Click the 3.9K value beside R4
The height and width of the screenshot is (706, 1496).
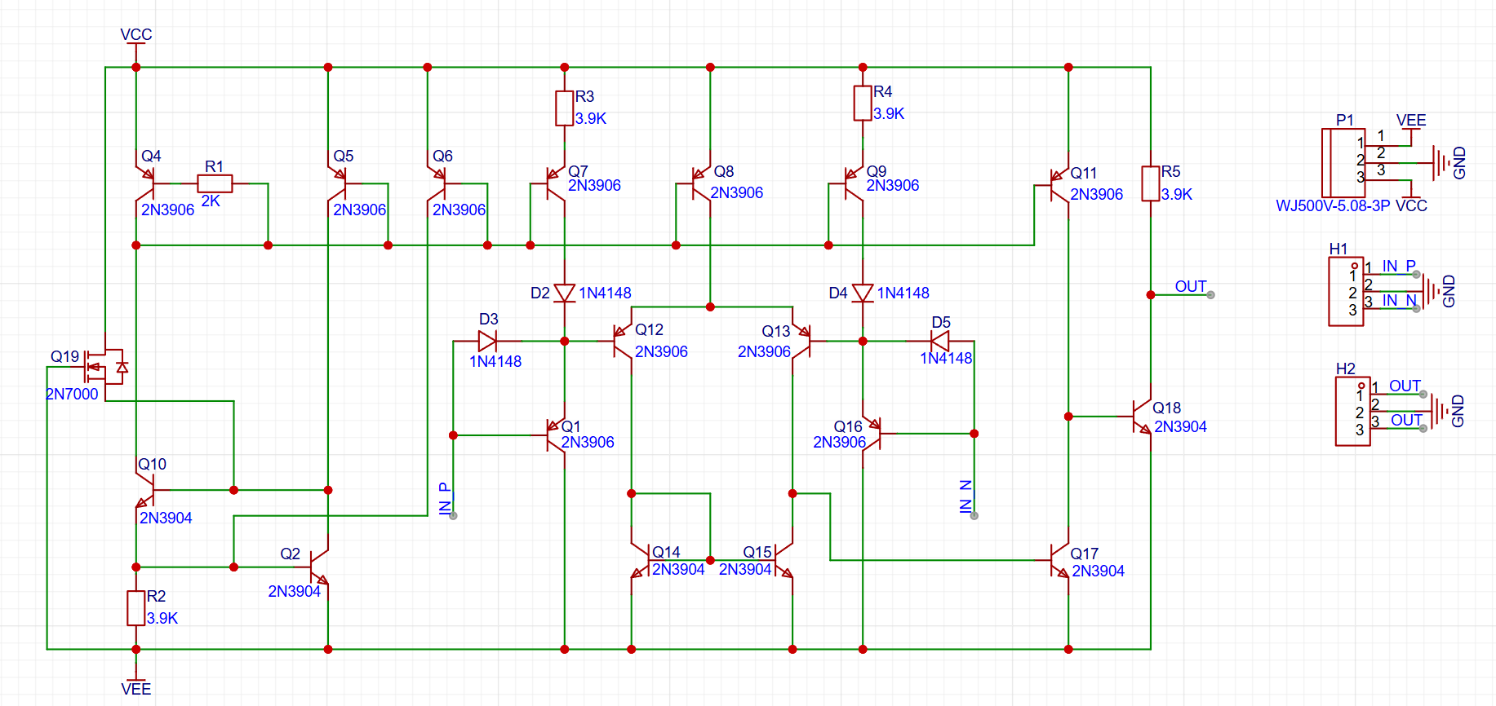tap(889, 113)
